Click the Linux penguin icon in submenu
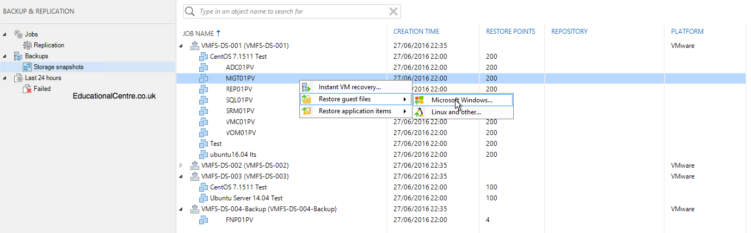Image resolution: width=751 pixels, height=233 pixels. [x=419, y=112]
